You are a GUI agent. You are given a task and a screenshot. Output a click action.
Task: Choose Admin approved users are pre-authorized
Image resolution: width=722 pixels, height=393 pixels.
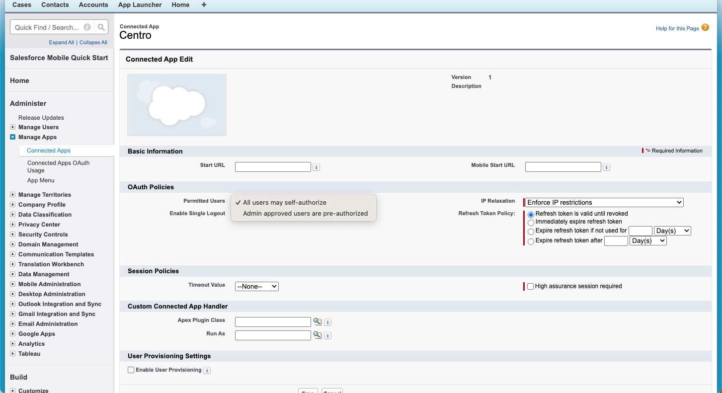[303, 214]
